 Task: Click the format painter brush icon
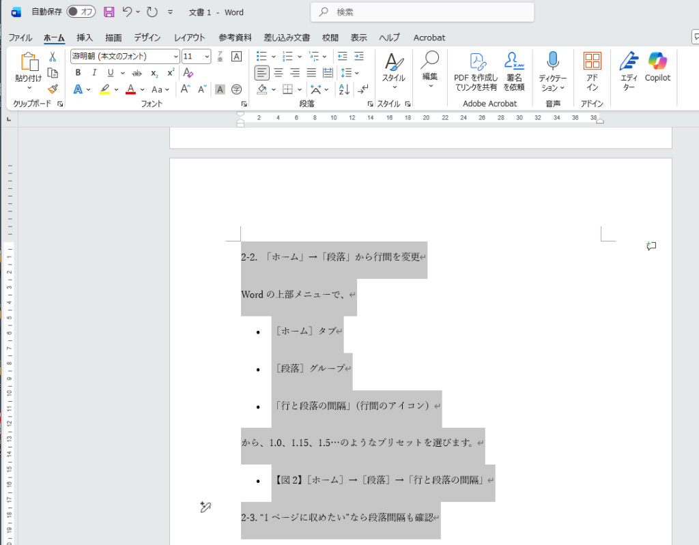[x=53, y=89]
